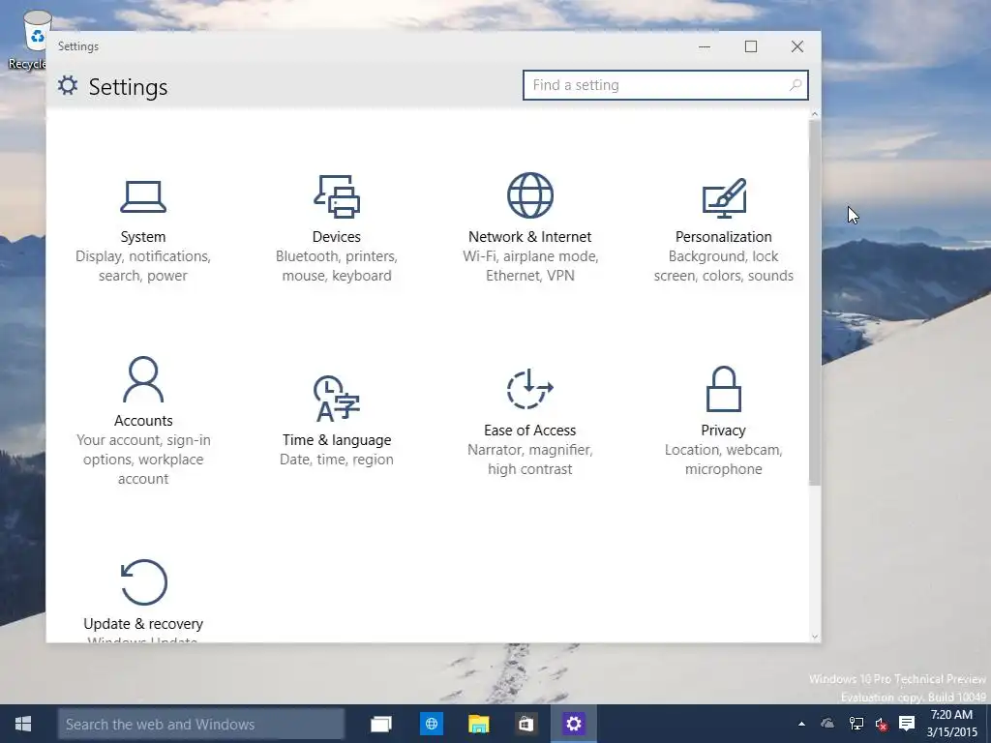This screenshot has height=743, width=991.
Task: Show hidden system tray icons
Action: click(x=801, y=724)
